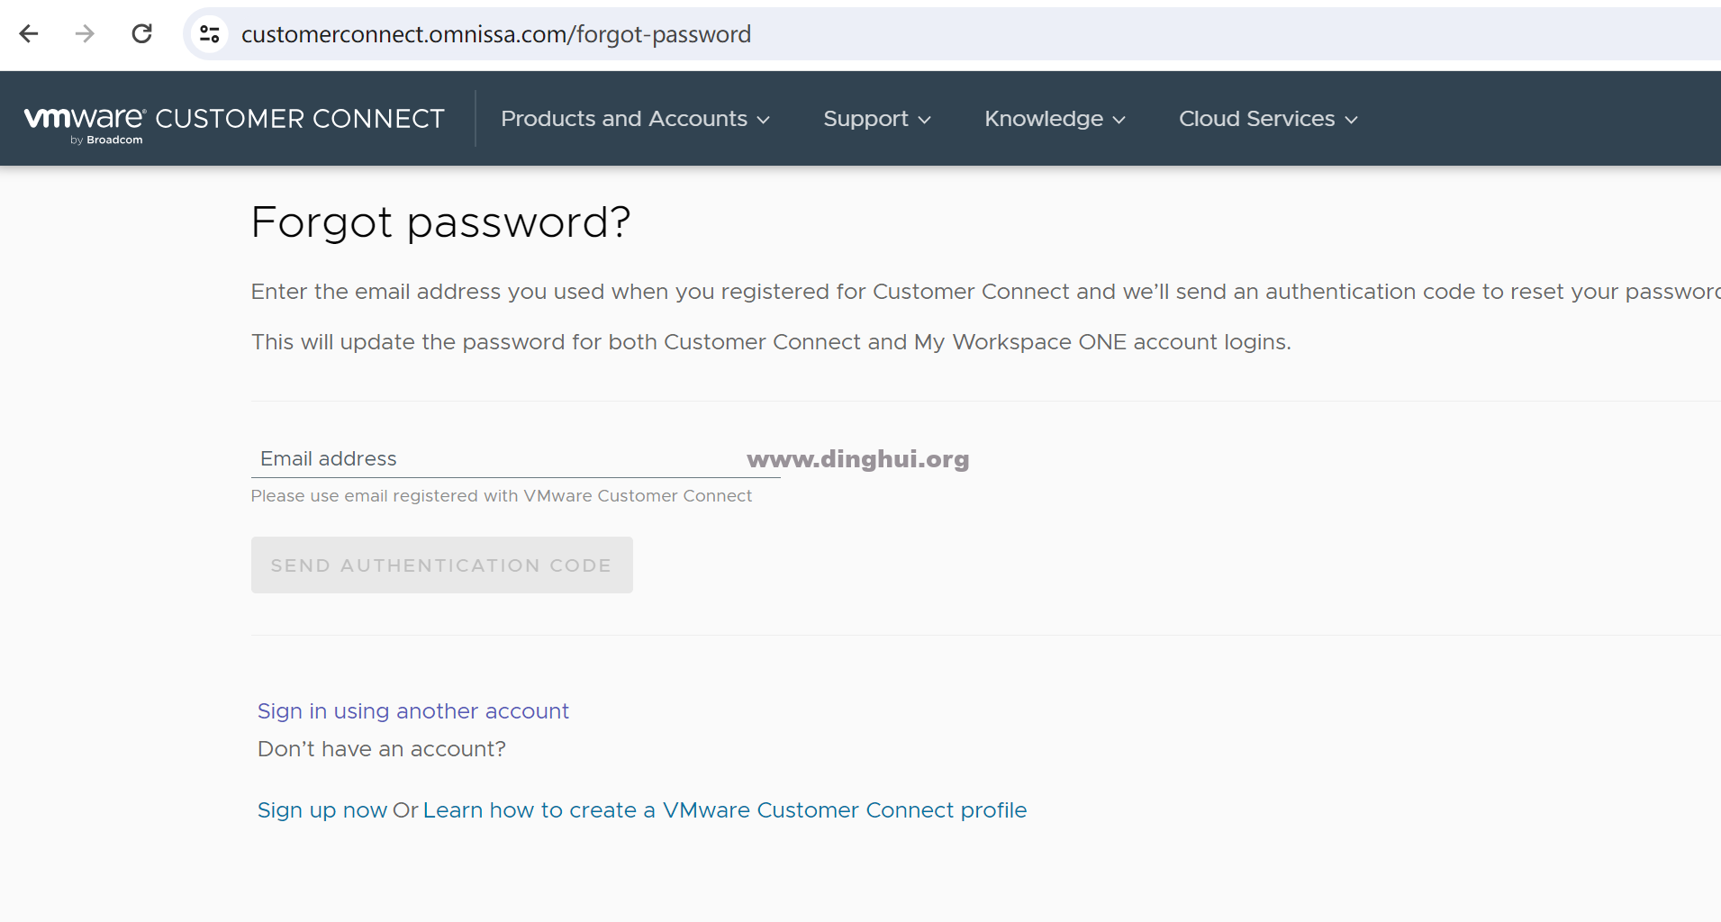Open the site information icon in address bar
1721x922 pixels.
pyautogui.click(x=210, y=34)
